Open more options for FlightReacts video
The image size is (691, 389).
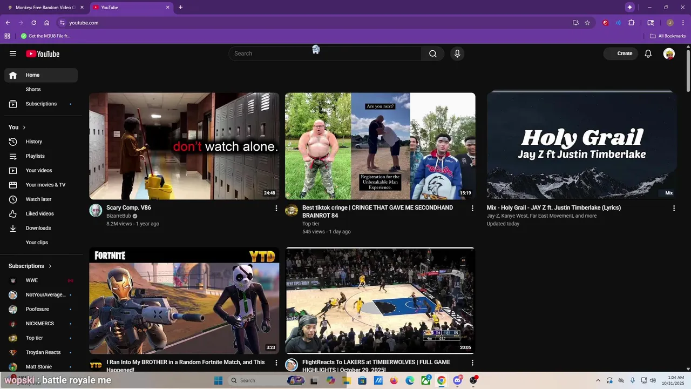point(472,363)
